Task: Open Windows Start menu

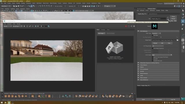Action: (2, 103)
